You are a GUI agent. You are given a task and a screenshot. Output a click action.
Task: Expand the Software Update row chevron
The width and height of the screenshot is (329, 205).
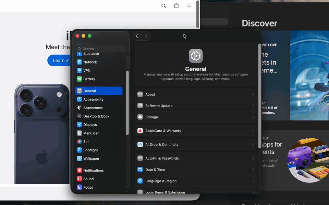(253, 106)
